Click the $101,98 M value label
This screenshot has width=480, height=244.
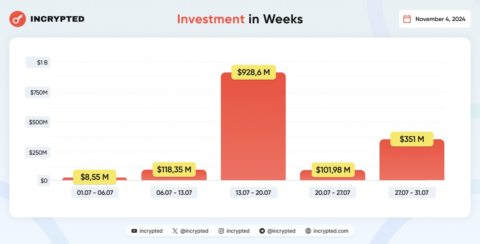[x=333, y=170]
